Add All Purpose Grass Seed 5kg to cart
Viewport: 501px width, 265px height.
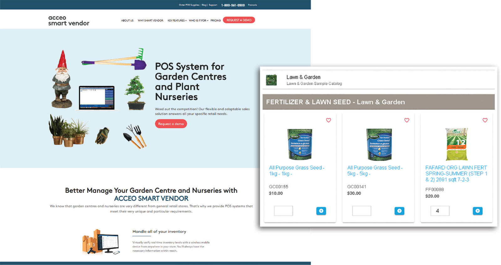[399, 211]
